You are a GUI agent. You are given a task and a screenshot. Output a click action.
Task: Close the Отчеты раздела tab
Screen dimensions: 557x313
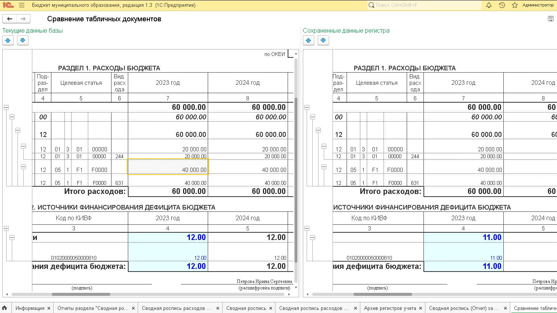click(134, 308)
